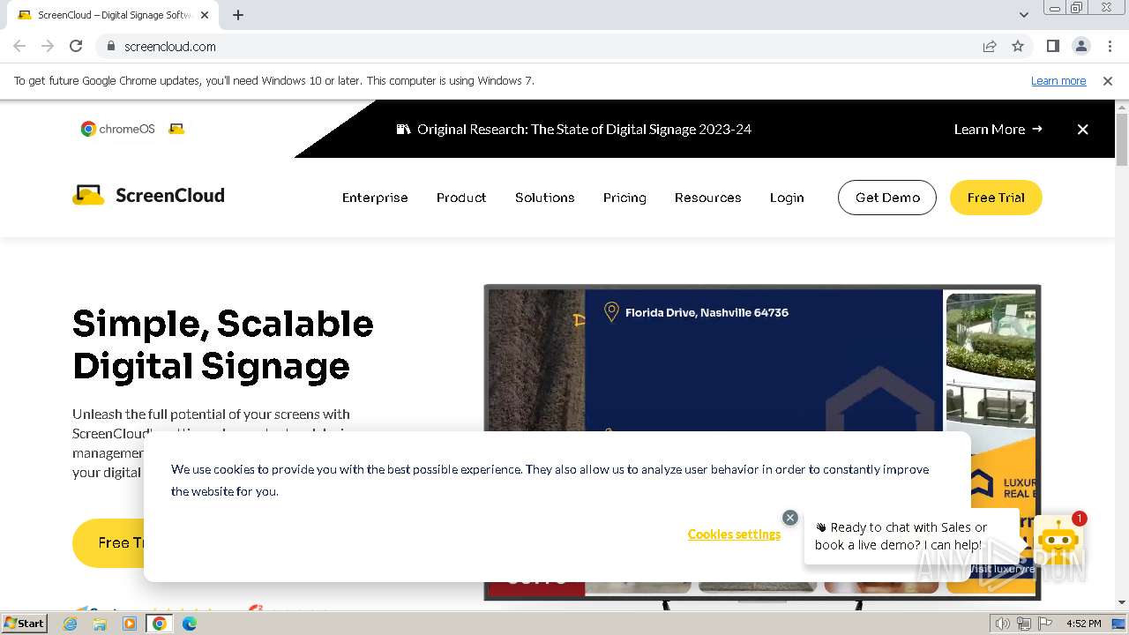Open the Product nav menu
This screenshot has height=635, width=1129.
(461, 198)
